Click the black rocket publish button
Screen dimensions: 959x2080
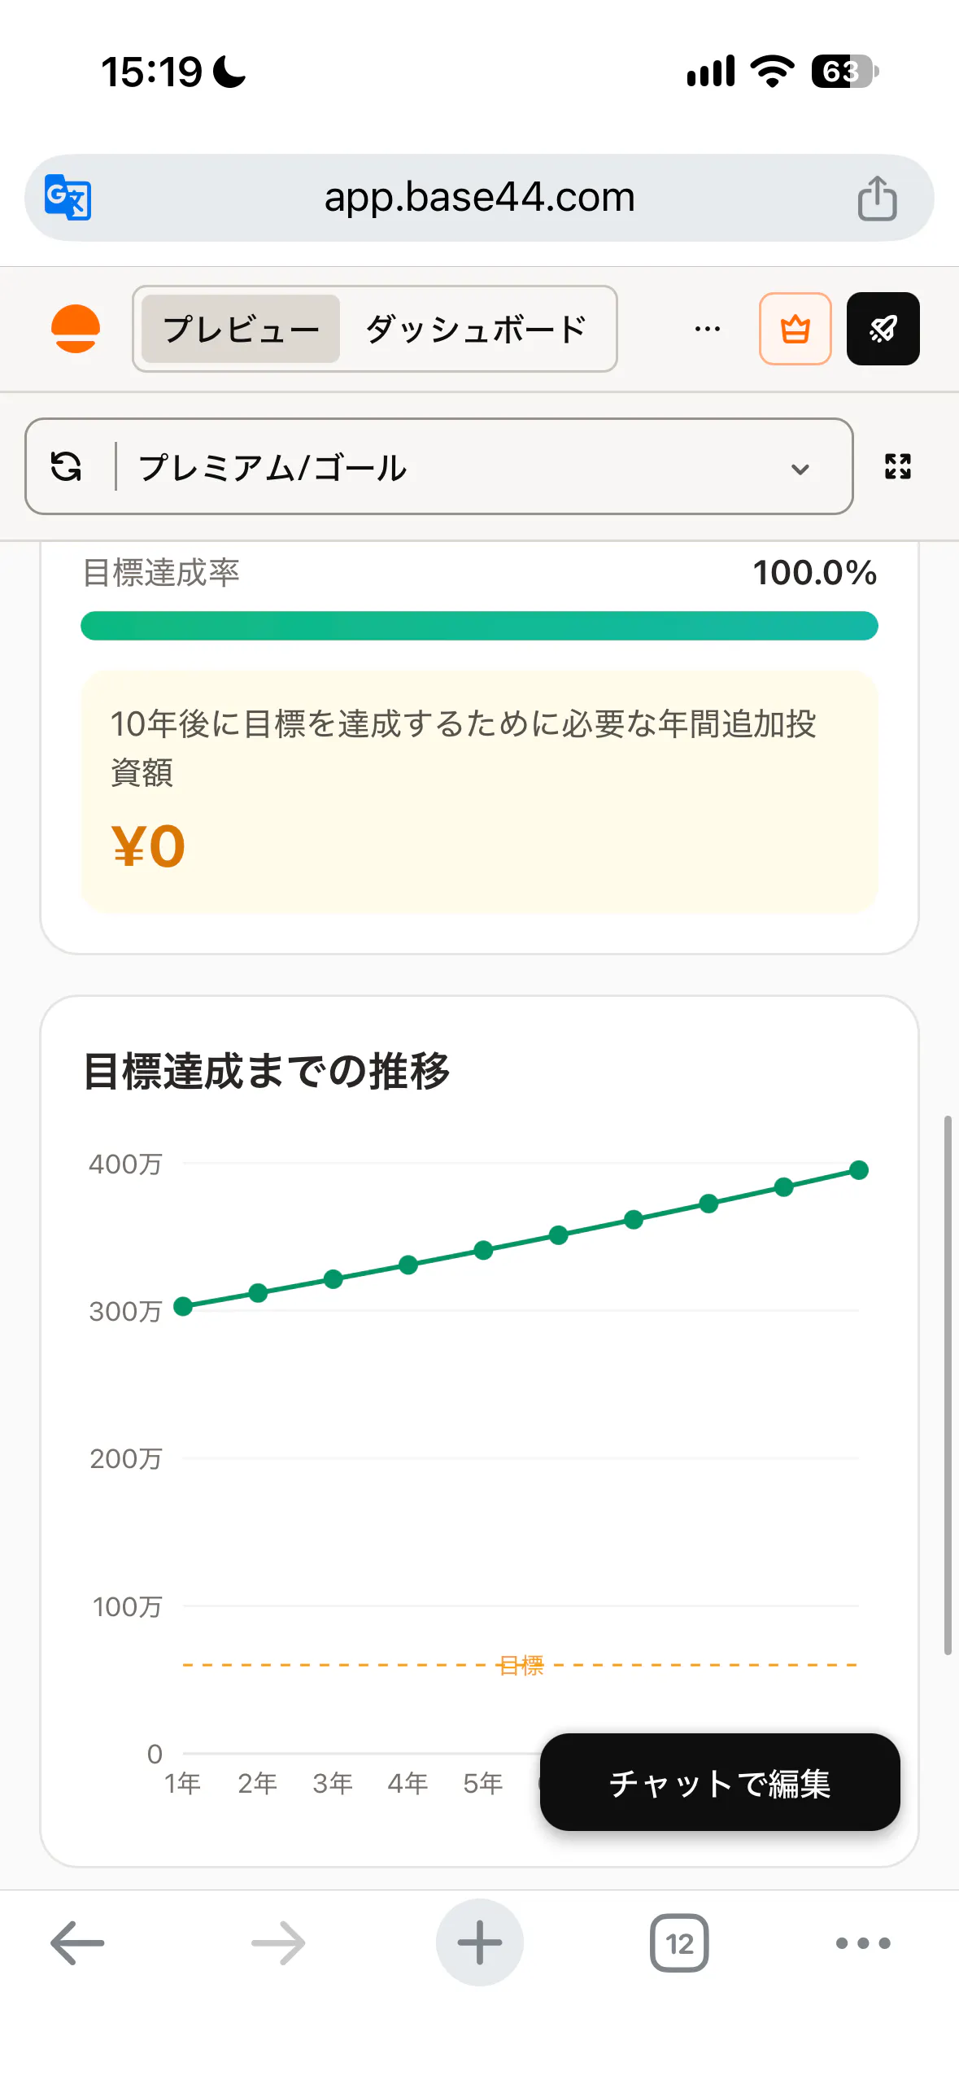pos(883,329)
